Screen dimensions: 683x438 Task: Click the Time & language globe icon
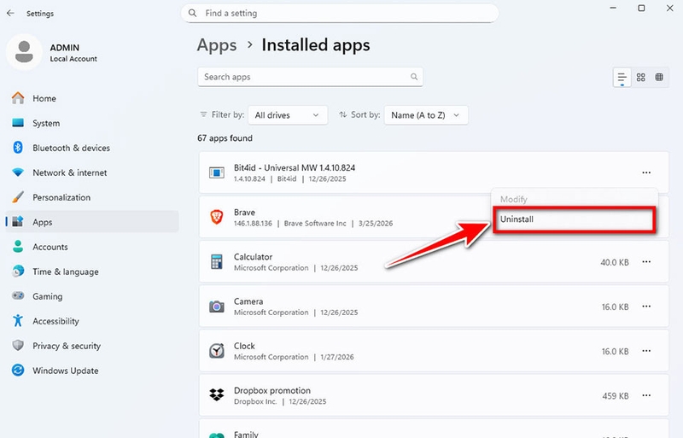18,271
